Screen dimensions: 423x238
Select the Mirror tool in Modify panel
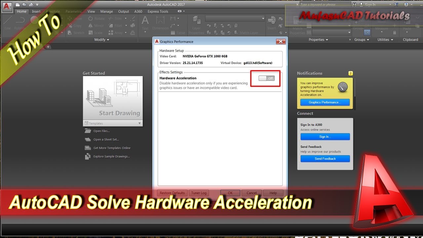click(96, 25)
